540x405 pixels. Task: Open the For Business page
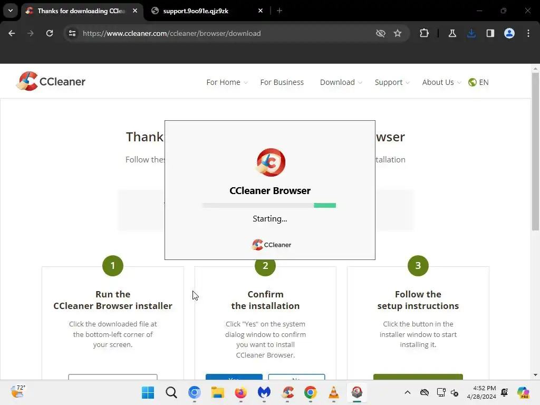pyautogui.click(x=282, y=82)
